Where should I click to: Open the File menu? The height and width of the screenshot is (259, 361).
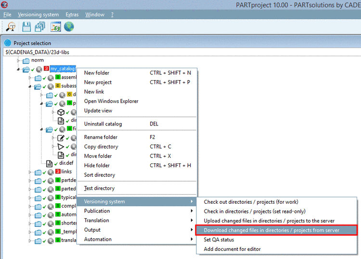[x=7, y=14]
